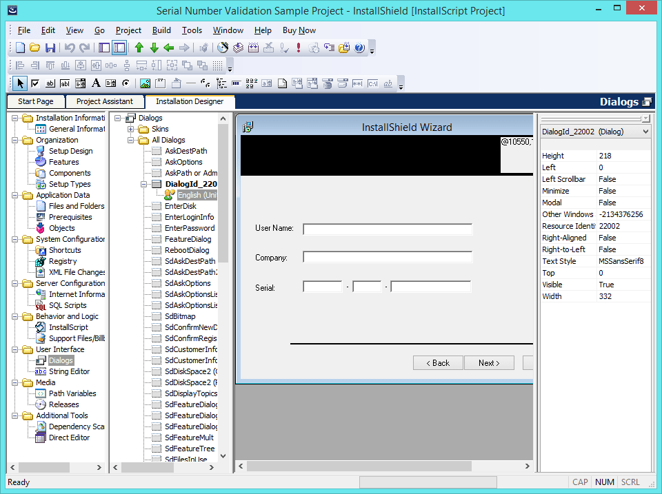Select the static text (A) control tool
Screen dimensions: 662x494
[97, 83]
